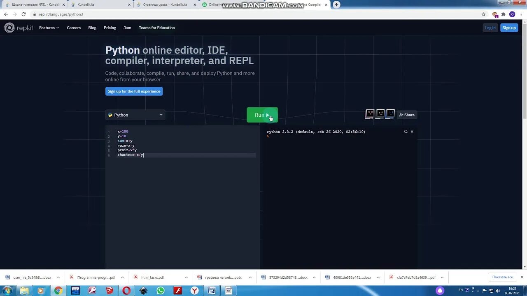Expand options for user_file_5c3486f download
527x296 pixels.
pos(58,277)
